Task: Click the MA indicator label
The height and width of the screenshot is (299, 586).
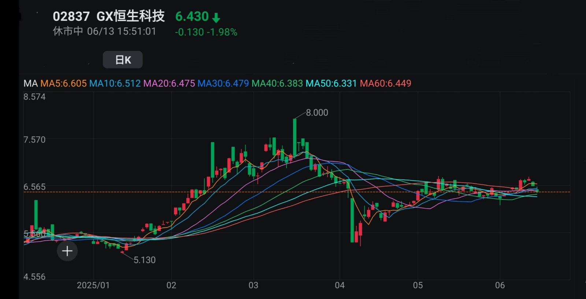Action: [31, 83]
